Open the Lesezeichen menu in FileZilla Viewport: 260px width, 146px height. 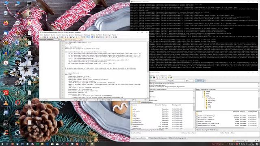point(163,75)
